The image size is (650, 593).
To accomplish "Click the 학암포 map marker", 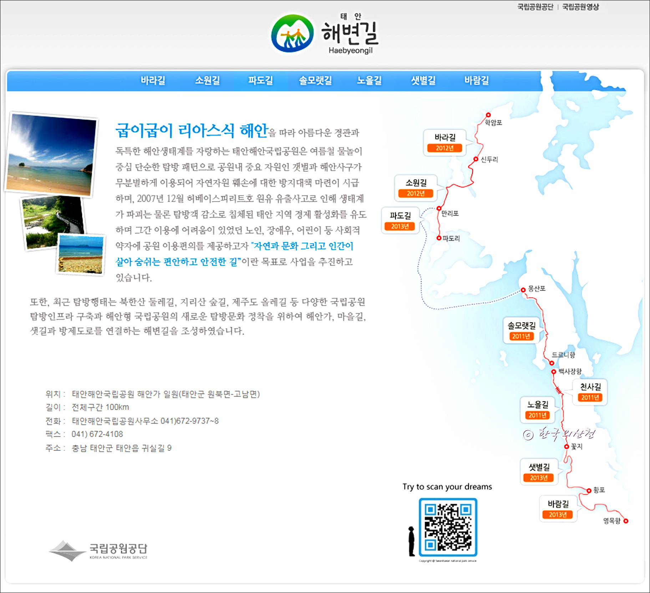I will 488,115.
